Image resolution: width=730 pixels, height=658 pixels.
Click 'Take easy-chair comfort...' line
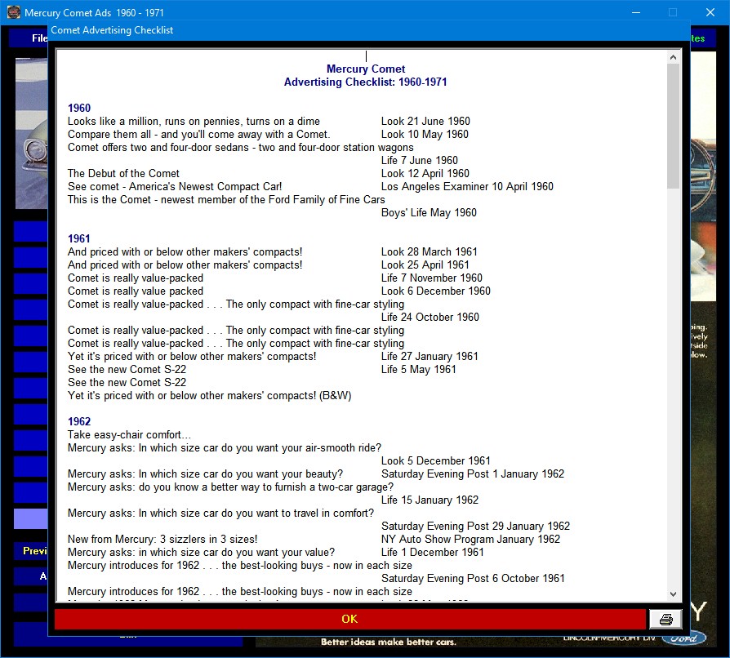point(130,434)
